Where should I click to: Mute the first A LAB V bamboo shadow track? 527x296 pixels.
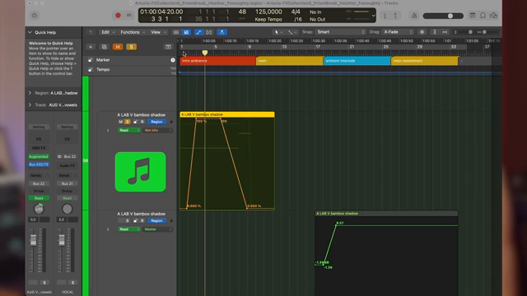(121, 122)
